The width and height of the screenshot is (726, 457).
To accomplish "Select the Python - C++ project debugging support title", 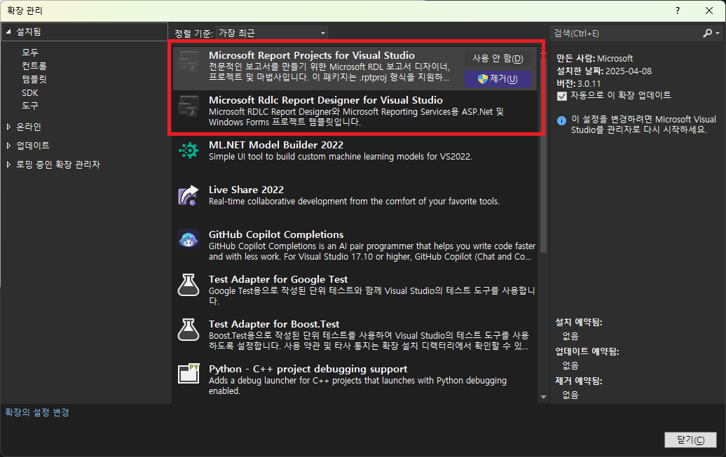I will pos(308,369).
